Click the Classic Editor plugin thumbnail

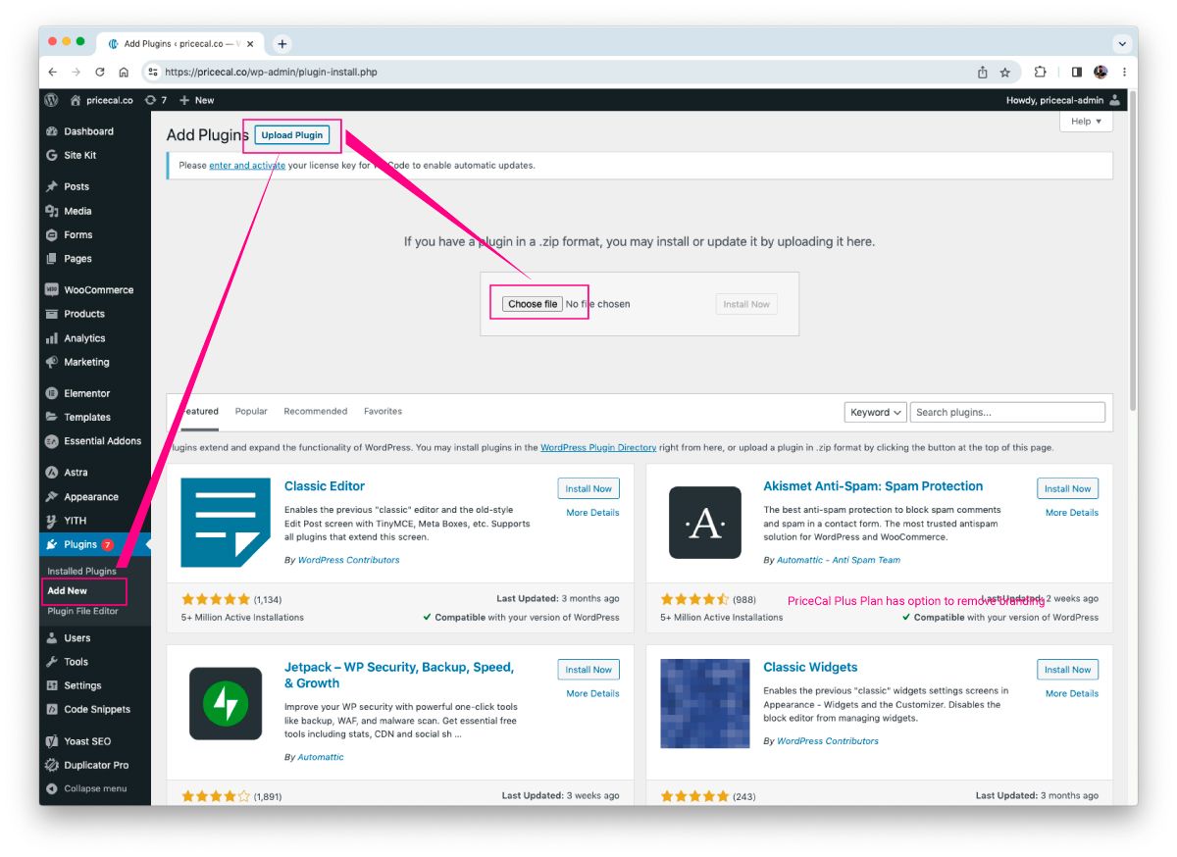point(226,523)
